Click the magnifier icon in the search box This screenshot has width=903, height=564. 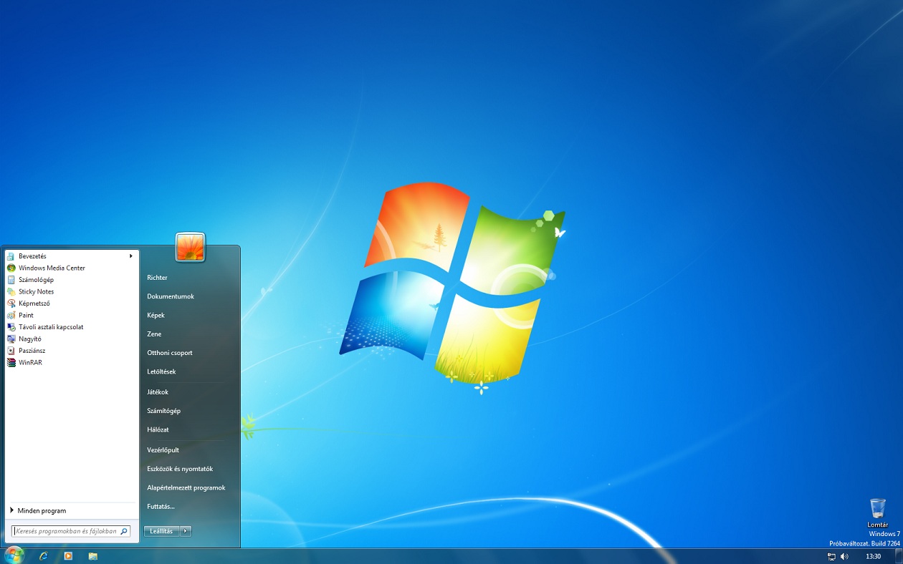124,531
